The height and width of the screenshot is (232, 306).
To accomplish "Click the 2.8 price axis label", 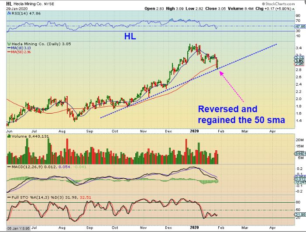I will click(299, 70).
